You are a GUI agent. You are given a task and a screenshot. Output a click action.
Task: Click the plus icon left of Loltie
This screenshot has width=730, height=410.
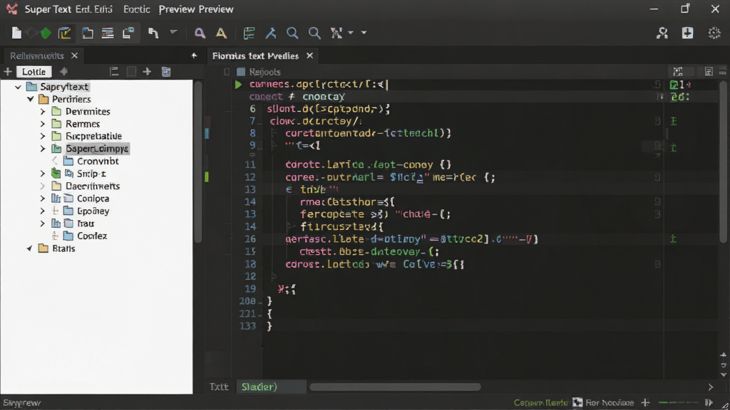coord(8,72)
